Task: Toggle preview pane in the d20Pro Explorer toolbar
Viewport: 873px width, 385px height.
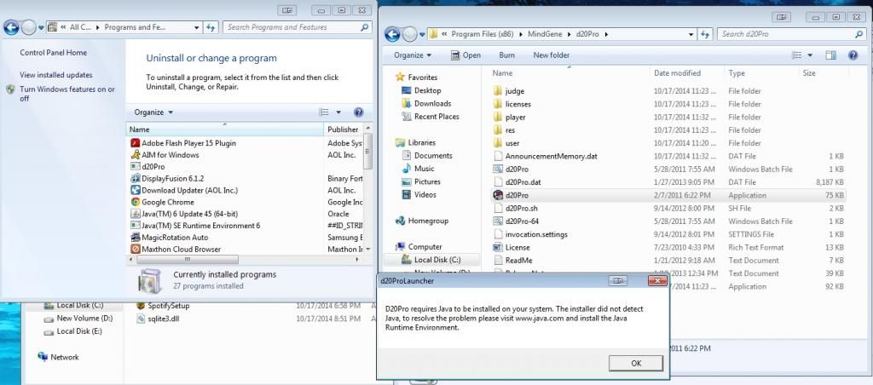Action: pos(830,55)
